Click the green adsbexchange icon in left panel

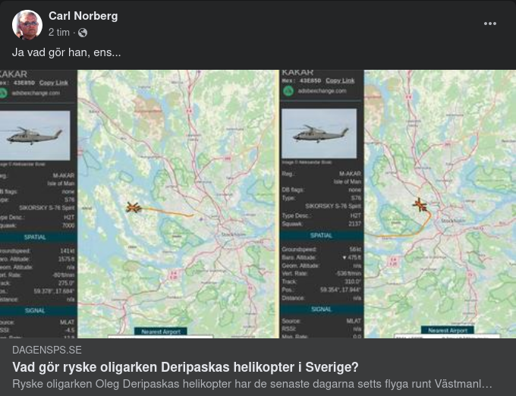point(3,93)
